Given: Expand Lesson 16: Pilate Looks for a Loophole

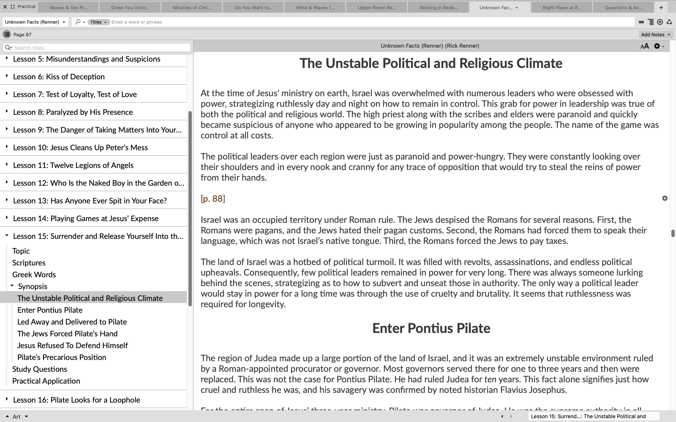Looking at the screenshot, I should coord(7,399).
